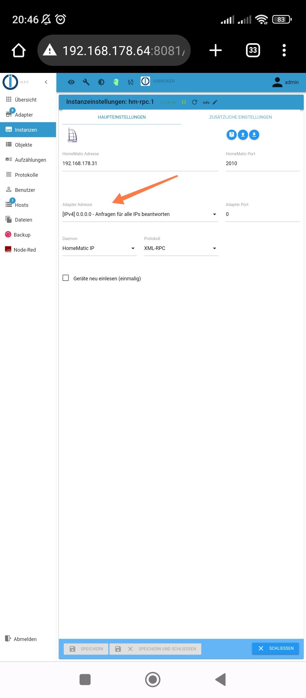
Task: Pause the hm-rpc.1 instance
Action: click(x=184, y=102)
